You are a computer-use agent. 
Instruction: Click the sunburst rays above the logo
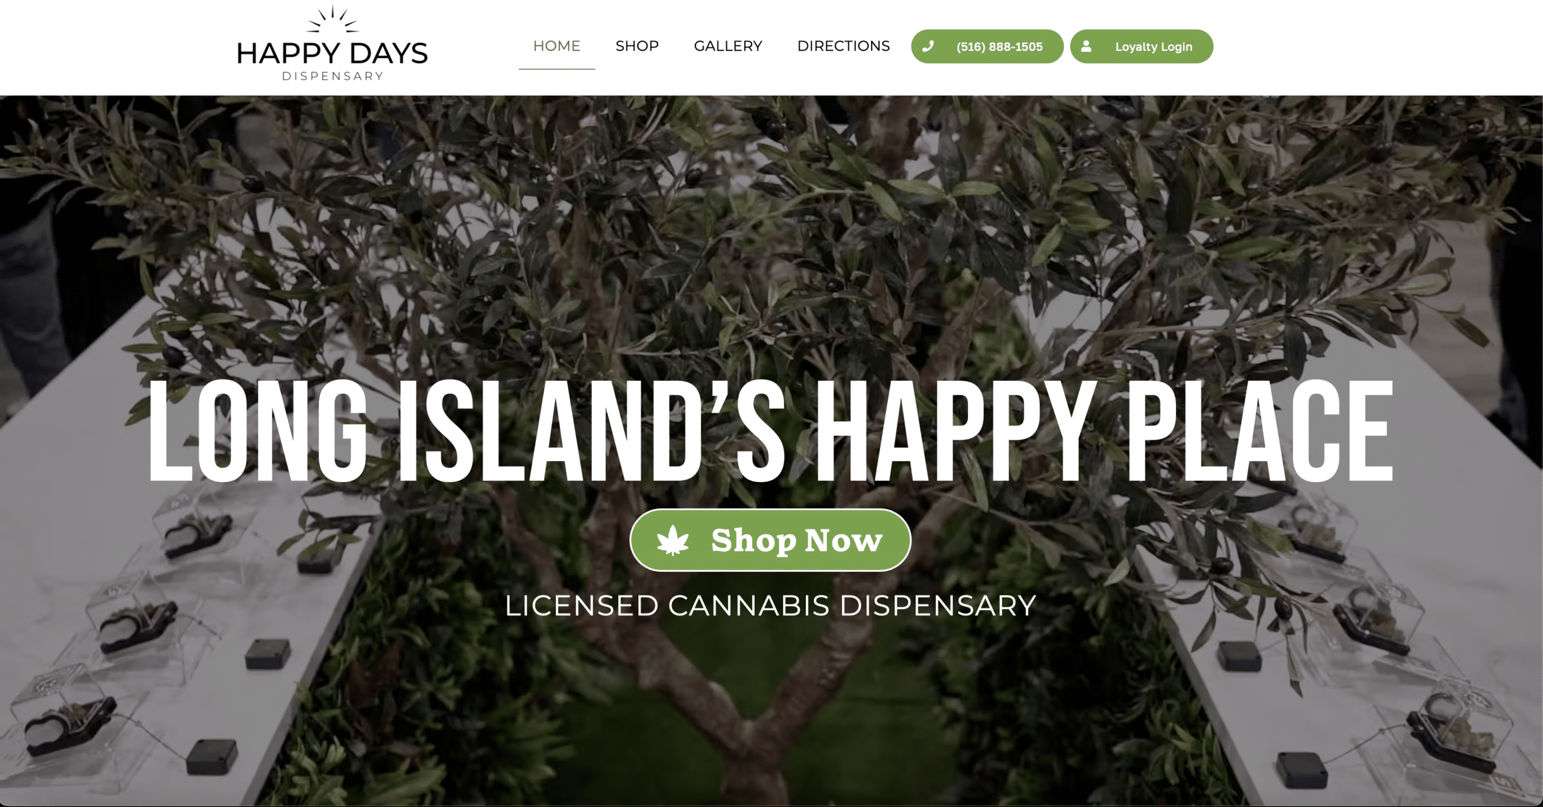(x=333, y=19)
